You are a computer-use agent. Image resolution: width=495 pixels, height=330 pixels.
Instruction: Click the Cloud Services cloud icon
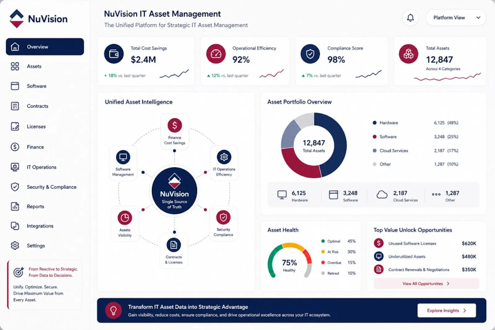[382, 195]
